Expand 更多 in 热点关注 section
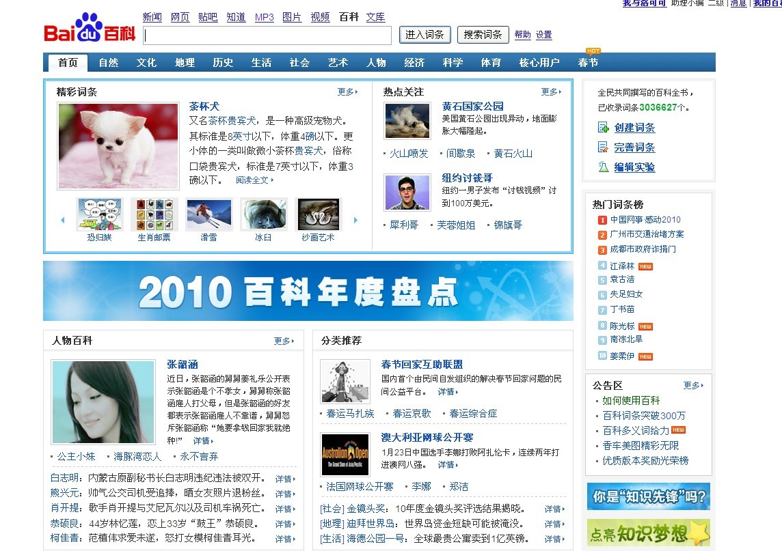782x551 pixels. click(551, 91)
